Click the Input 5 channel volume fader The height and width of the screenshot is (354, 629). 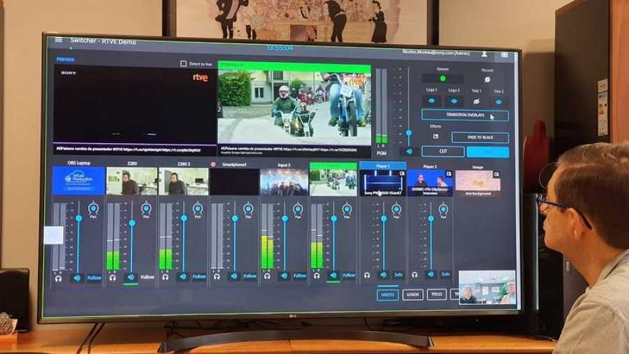click(x=285, y=219)
